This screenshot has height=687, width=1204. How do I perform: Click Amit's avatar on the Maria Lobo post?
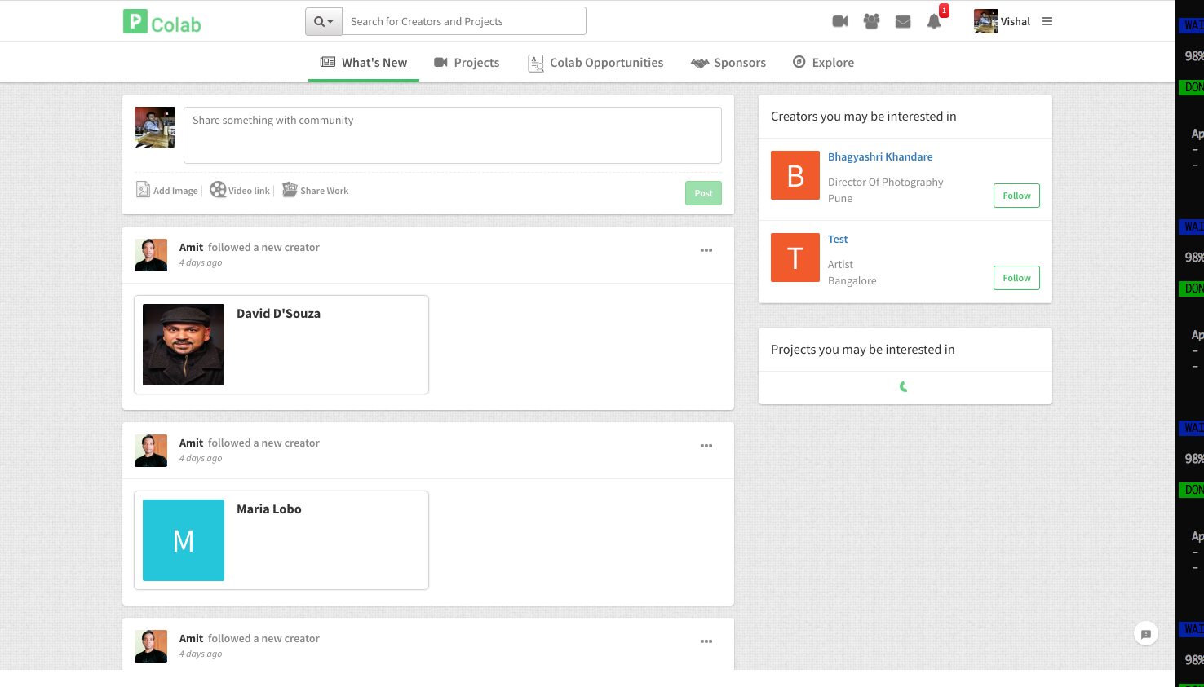click(151, 451)
